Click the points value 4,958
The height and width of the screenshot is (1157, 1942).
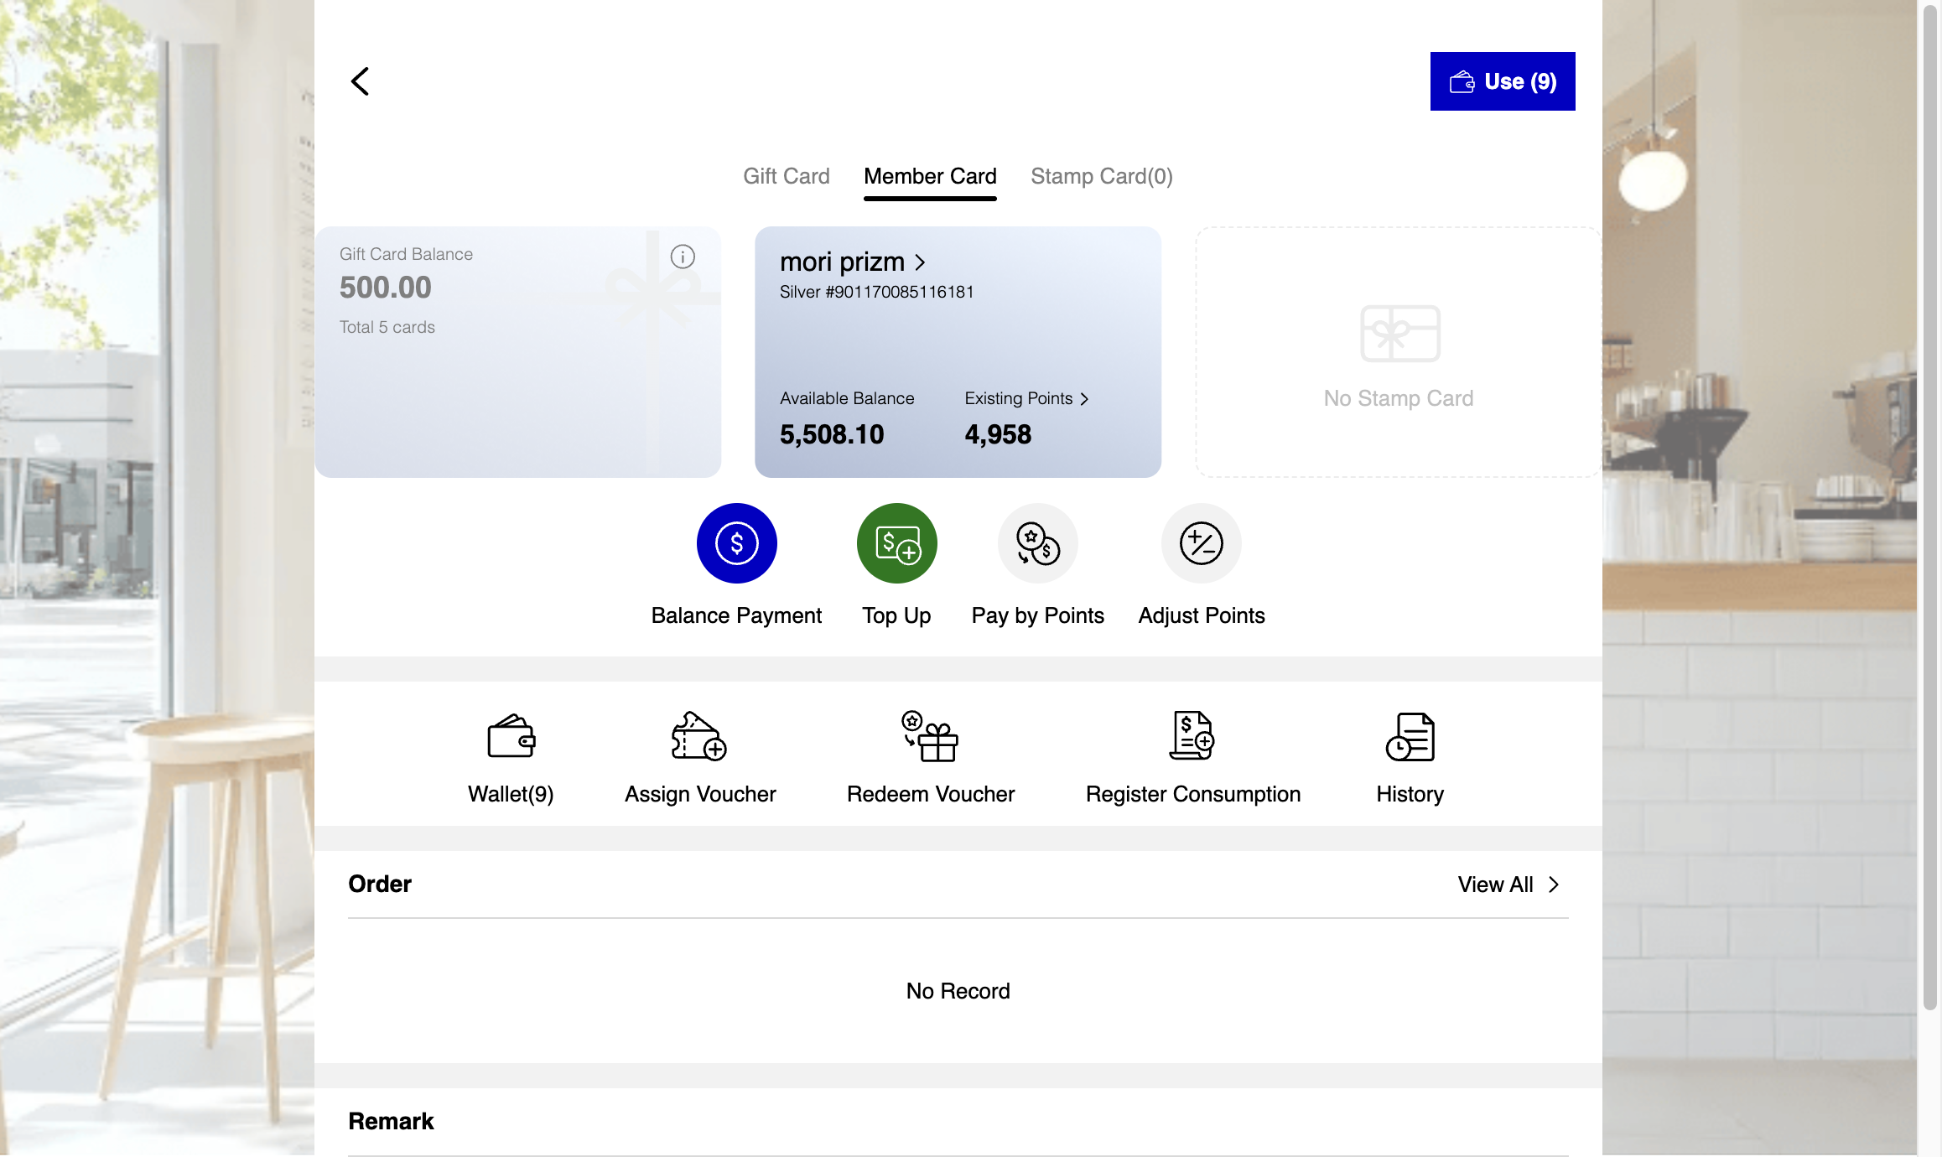click(997, 434)
